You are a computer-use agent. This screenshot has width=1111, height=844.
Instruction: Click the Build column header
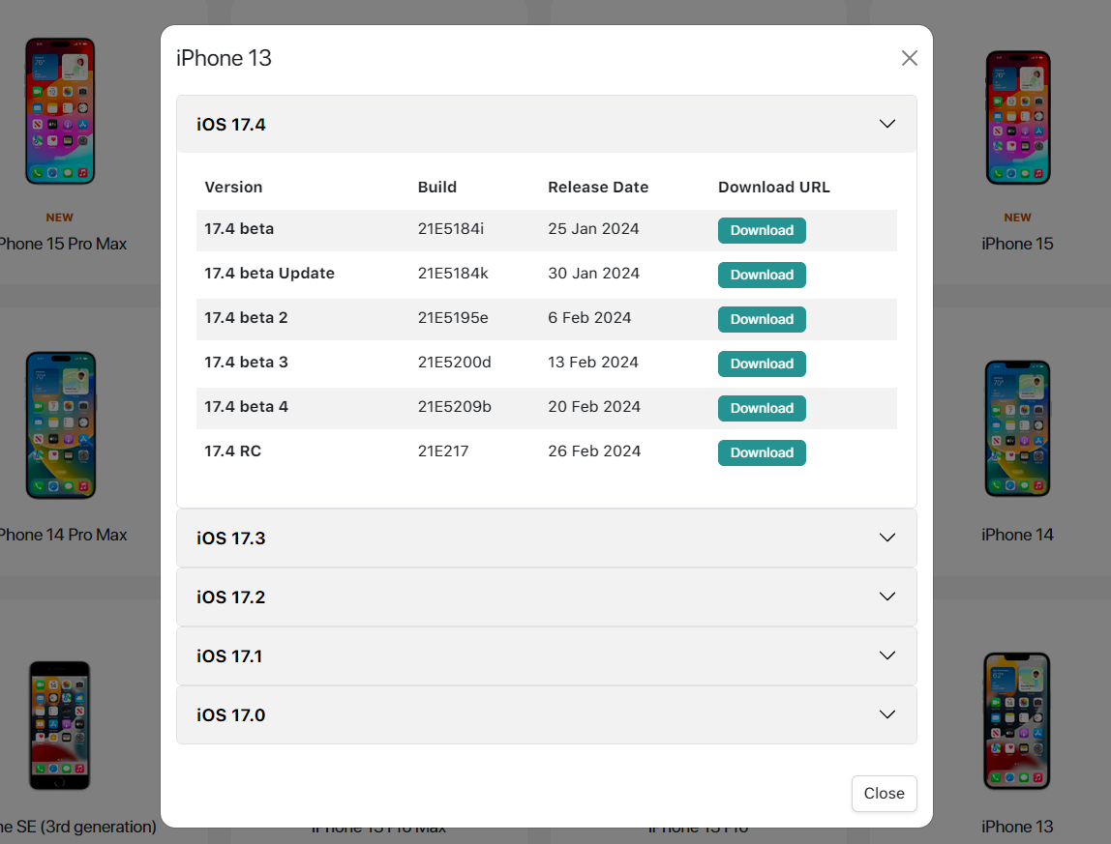click(x=437, y=187)
